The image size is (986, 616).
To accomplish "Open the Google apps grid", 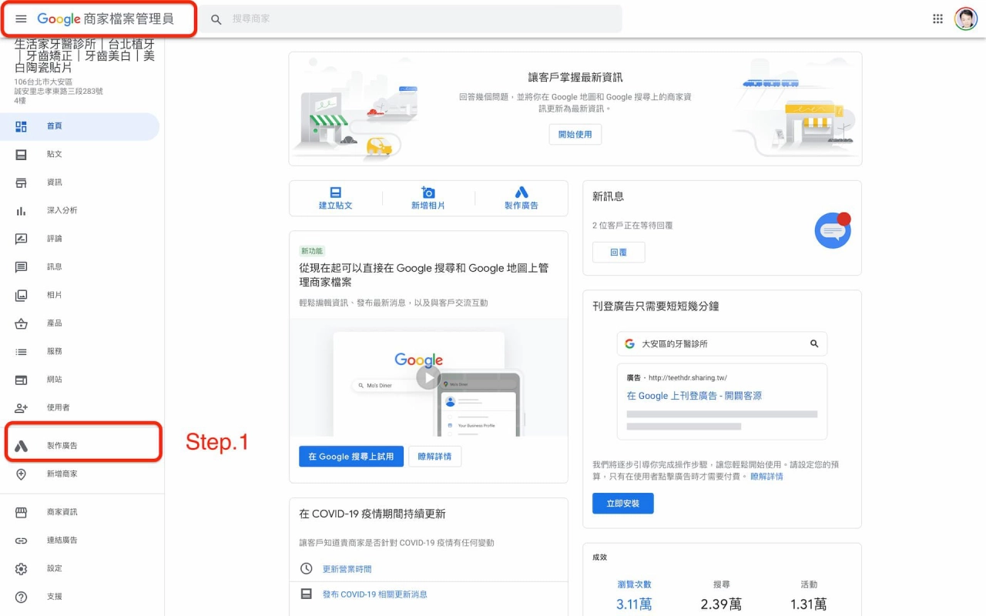I will click(937, 18).
